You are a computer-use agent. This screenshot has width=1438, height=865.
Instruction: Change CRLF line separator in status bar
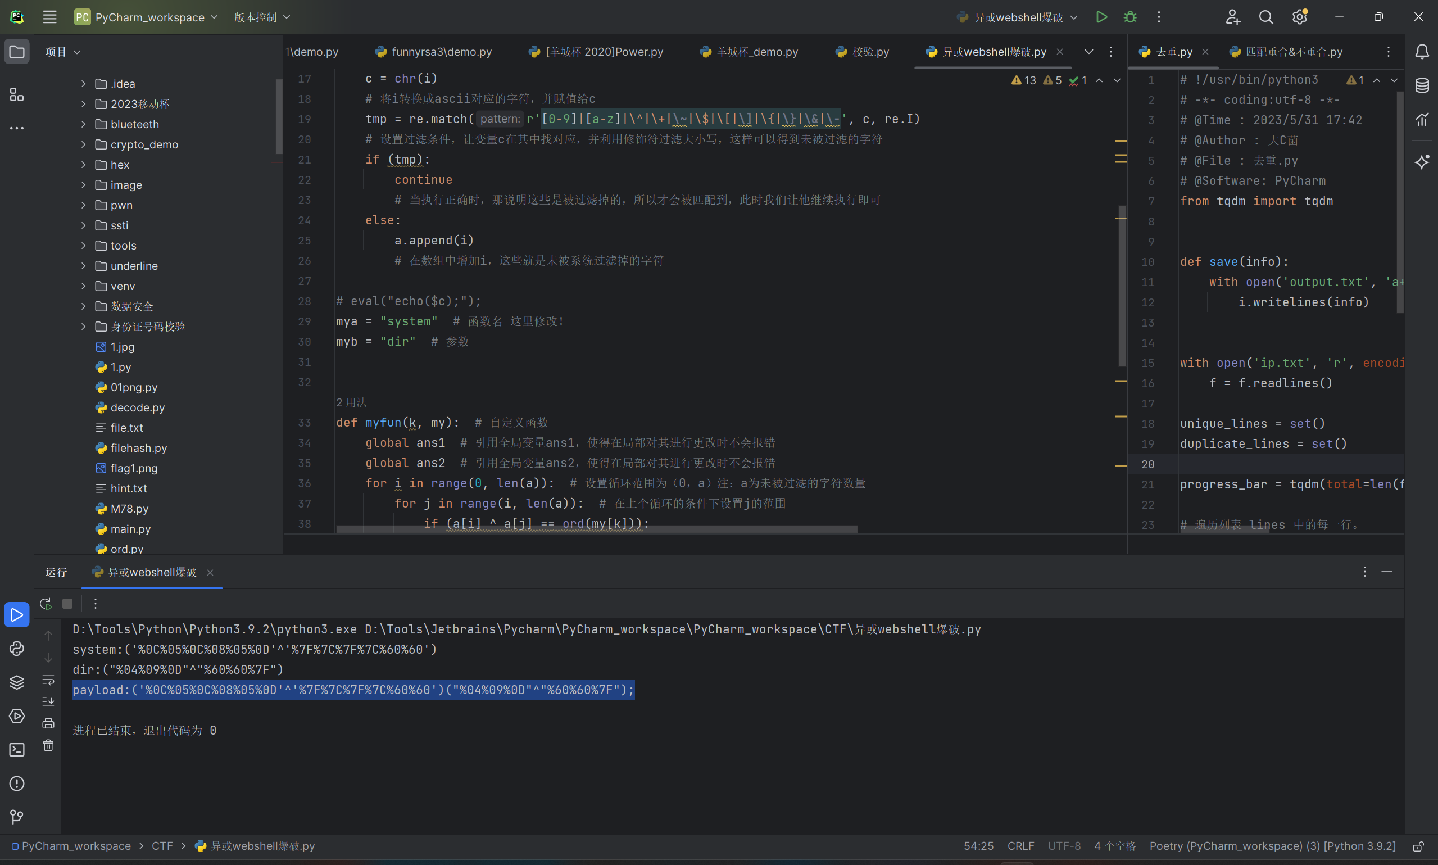[1021, 846]
